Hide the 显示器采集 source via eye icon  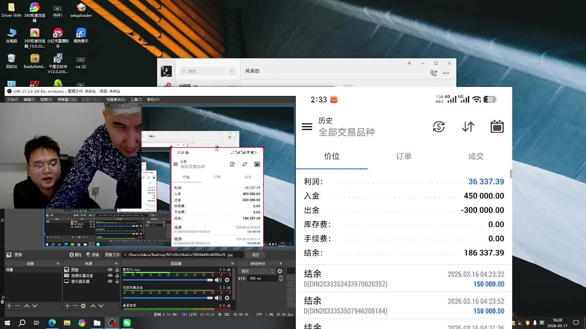click(x=110, y=281)
